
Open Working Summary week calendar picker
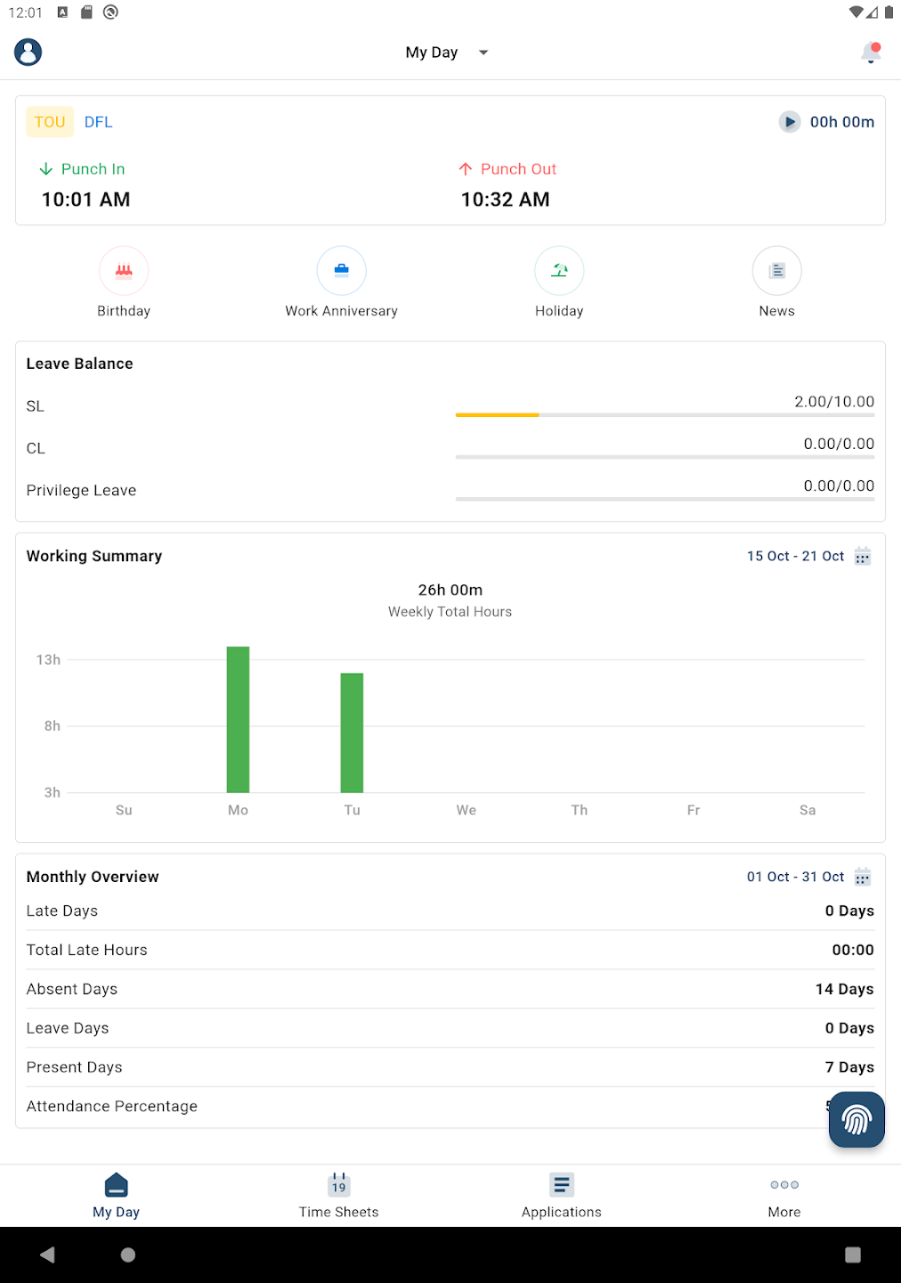[862, 557]
